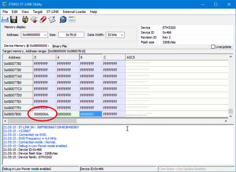This screenshot has width=236, height=172.
Task: Connect to target using the plug icon
Action: pyautogui.click(x=25, y=19)
